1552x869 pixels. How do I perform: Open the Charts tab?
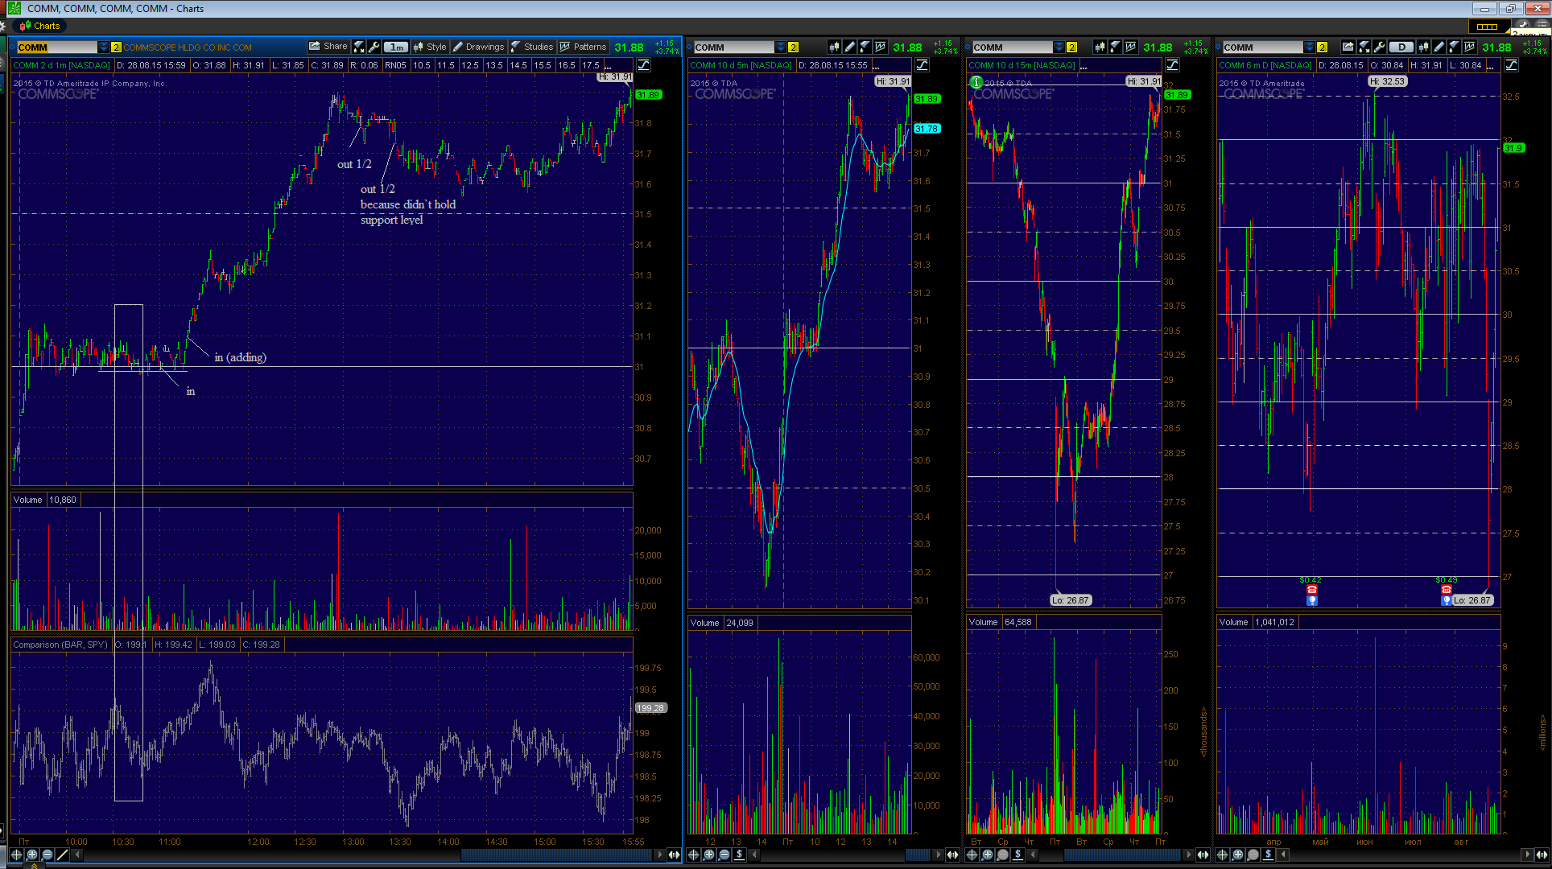40,26
